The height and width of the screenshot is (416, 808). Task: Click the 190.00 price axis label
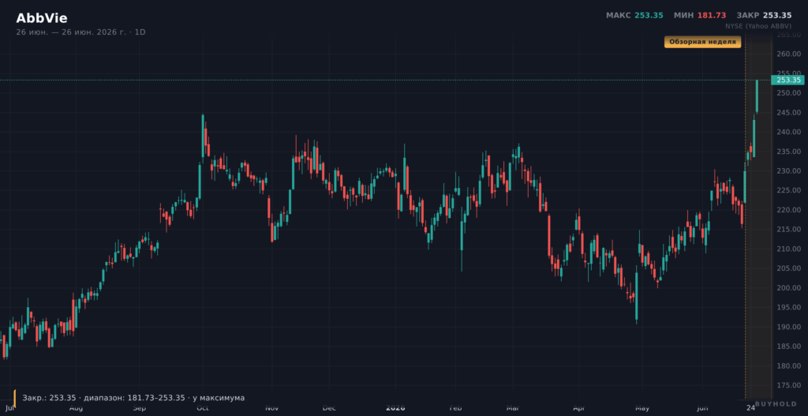[788, 327]
